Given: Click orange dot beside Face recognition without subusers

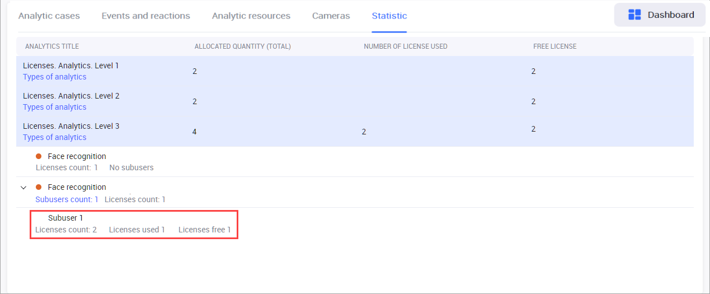Looking at the screenshot, I should (39, 156).
